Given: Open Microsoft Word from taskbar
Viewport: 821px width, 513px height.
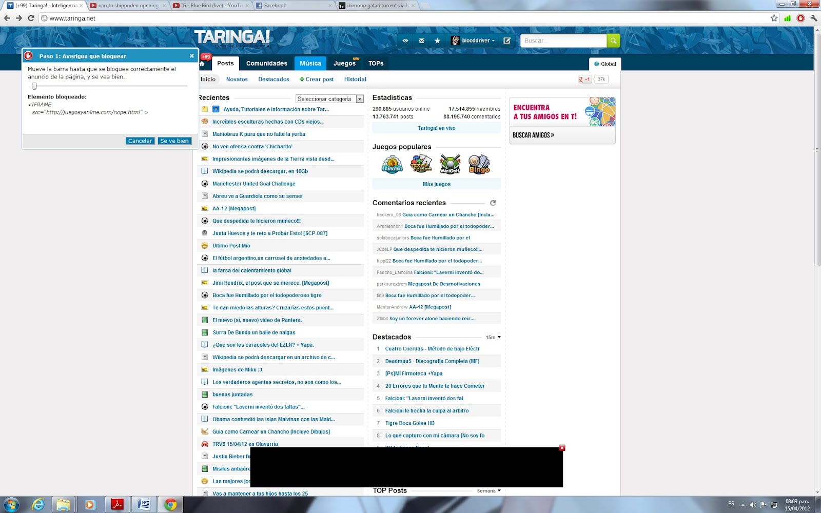Looking at the screenshot, I should coord(144,504).
